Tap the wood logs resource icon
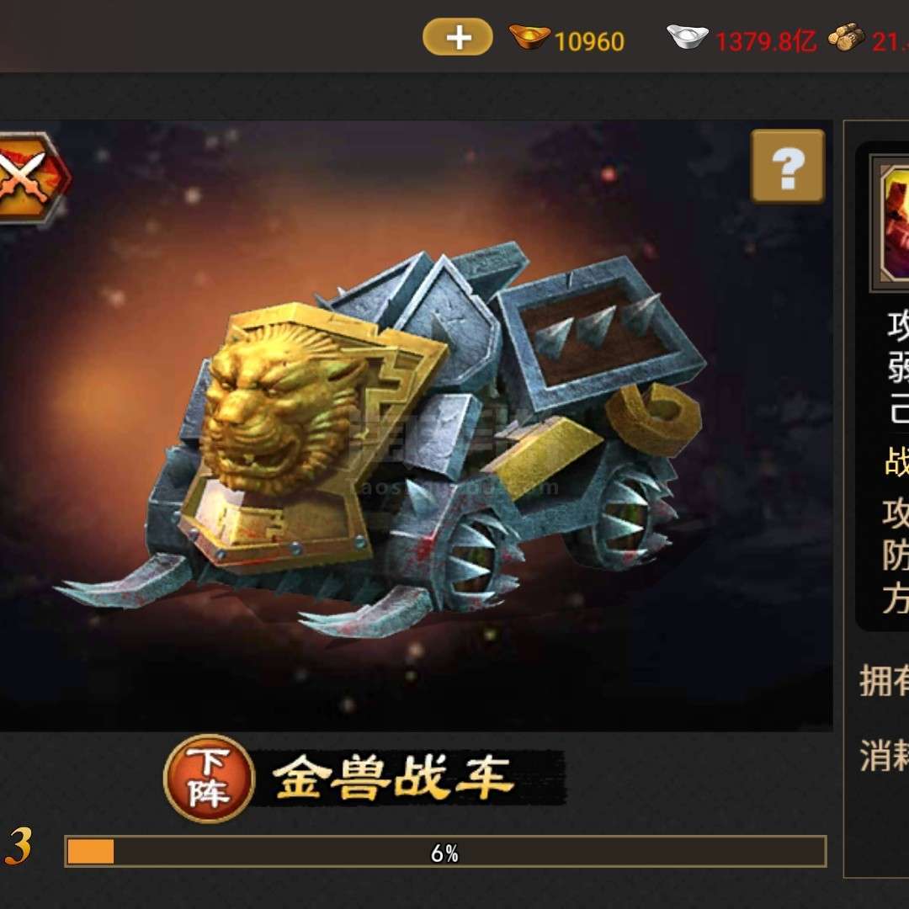The width and height of the screenshot is (909, 909). [x=847, y=36]
